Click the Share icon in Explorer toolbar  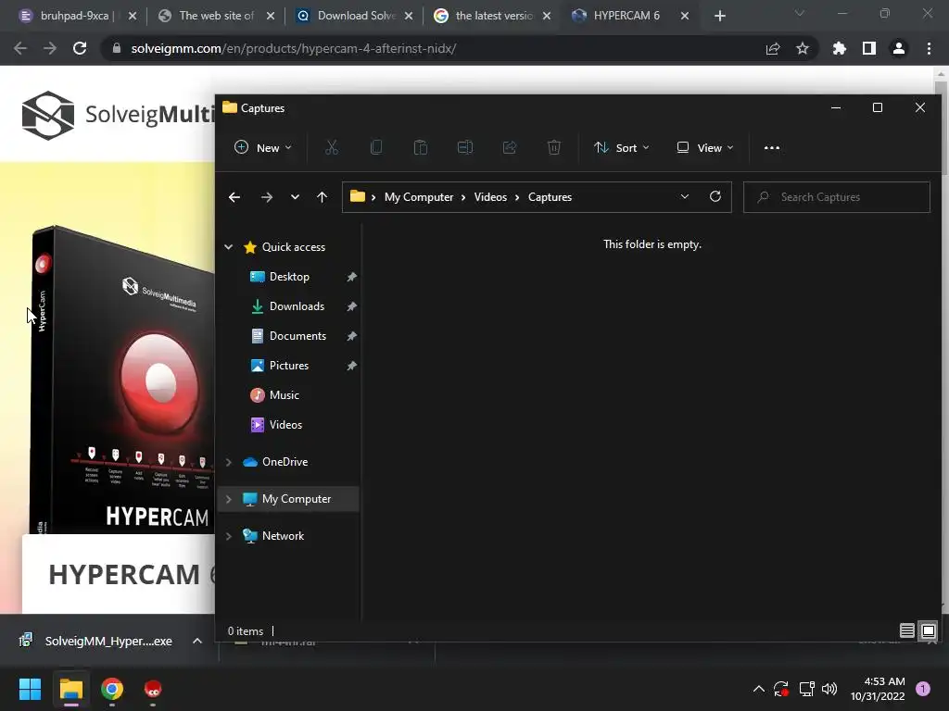point(510,147)
